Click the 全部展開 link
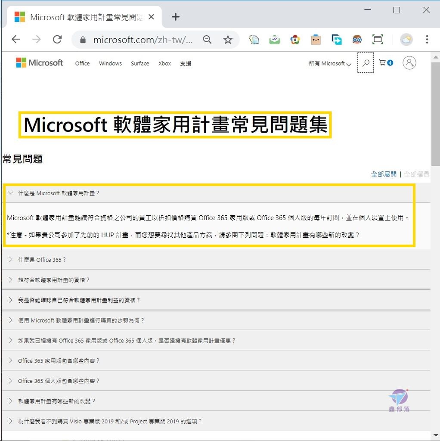The height and width of the screenshot is (441, 440). [384, 174]
